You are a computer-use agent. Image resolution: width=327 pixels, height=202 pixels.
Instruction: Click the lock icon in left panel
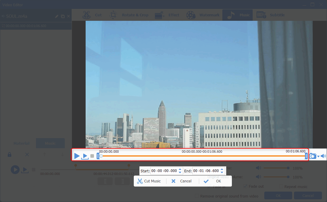pos(10,154)
